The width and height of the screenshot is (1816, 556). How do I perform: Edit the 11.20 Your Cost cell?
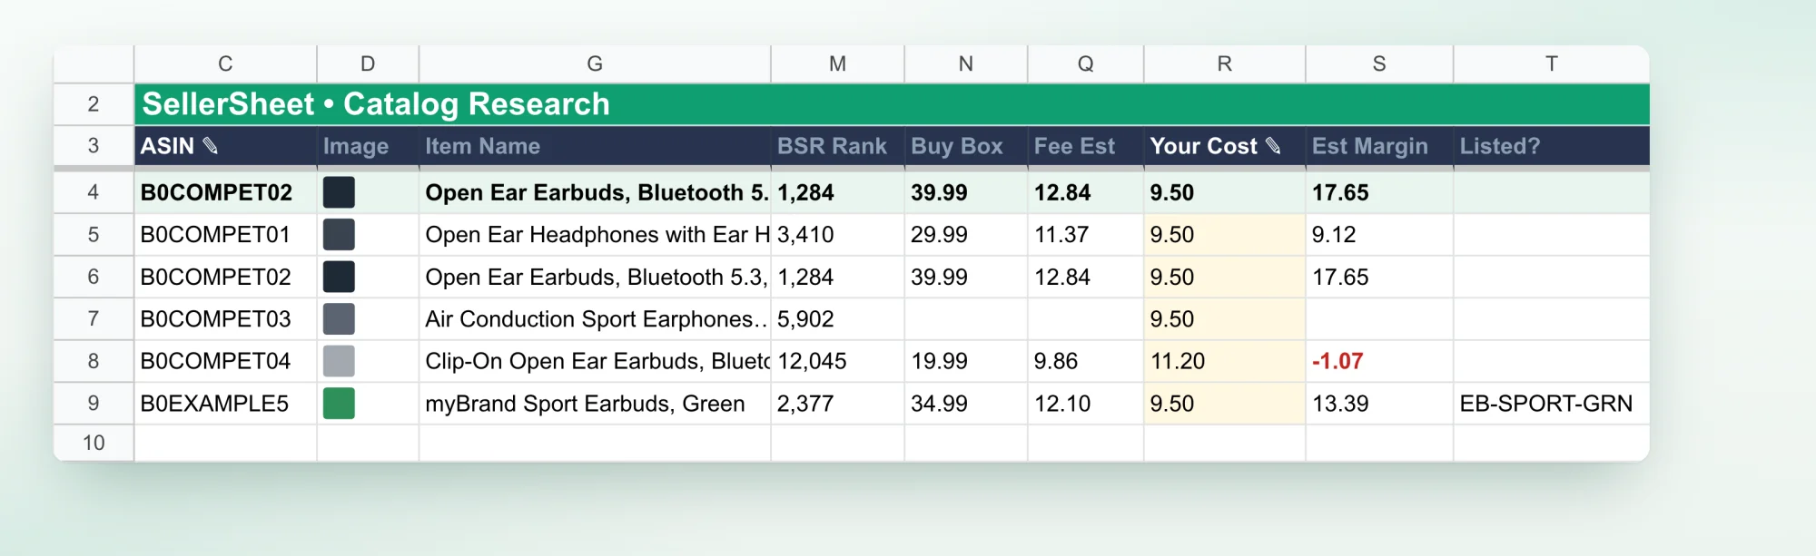coord(1225,361)
